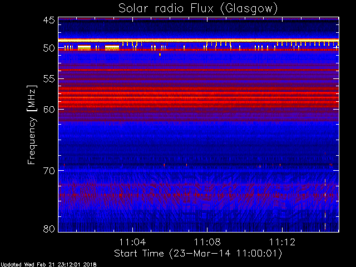
Task: Click the plot title "Solar radio Flux (Glasgow)"
Action: pyautogui.click(x=198, y=9)
